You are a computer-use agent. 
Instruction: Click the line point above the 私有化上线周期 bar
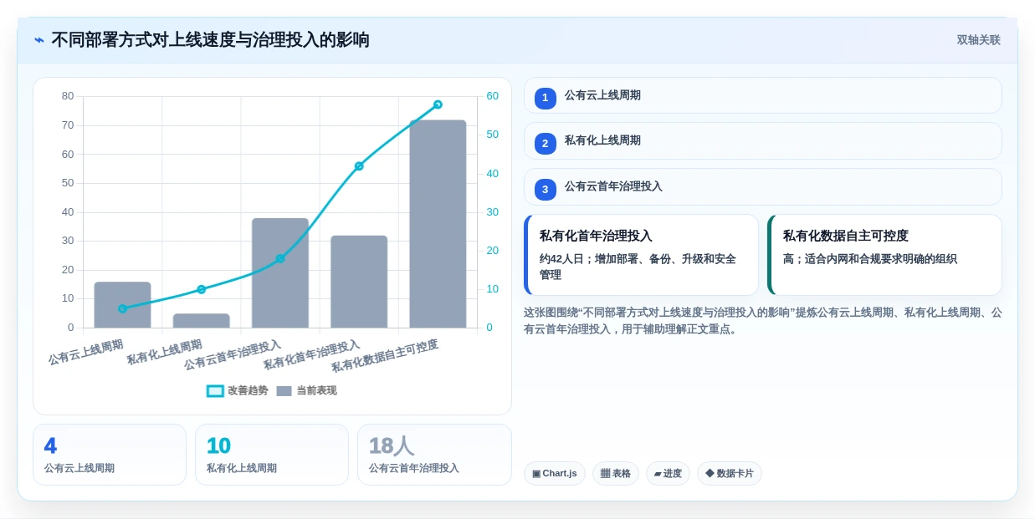[201, 289]
